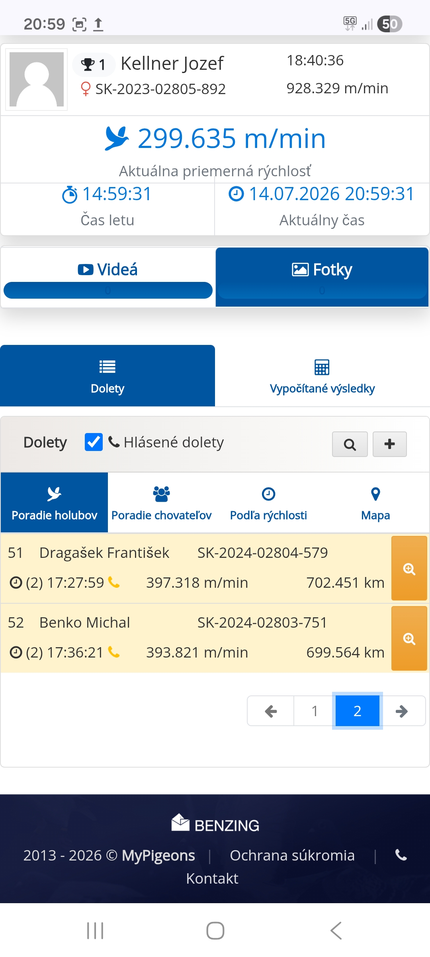Switch to the Vypočítané výsledky tab
430x957 pixels.
click(322, 376)
